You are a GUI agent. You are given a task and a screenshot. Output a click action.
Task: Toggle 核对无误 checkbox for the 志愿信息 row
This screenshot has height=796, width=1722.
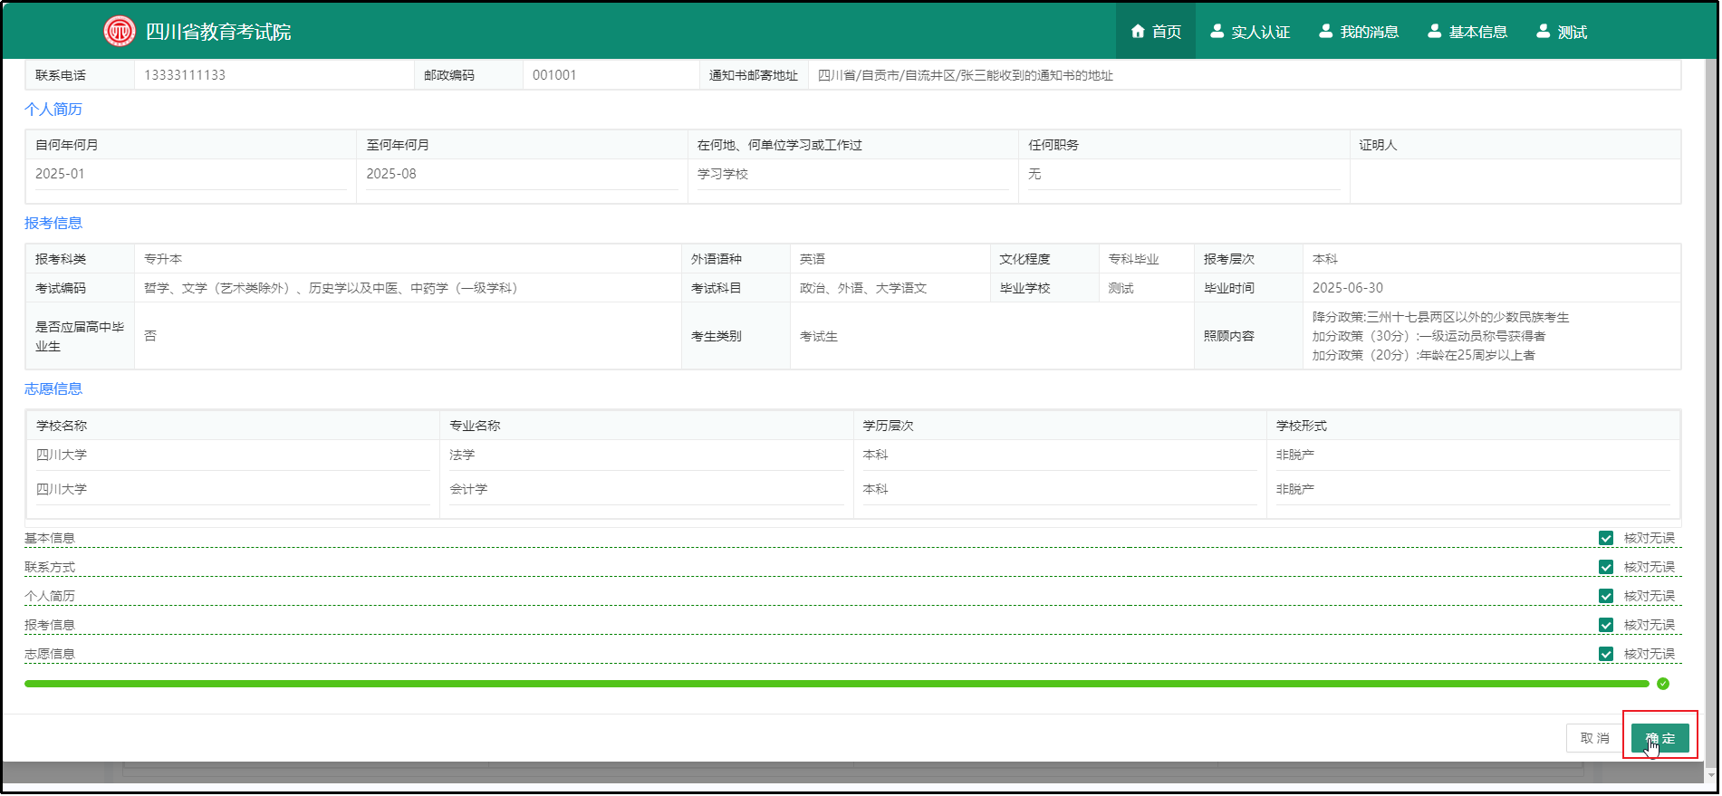point(1606,654)
